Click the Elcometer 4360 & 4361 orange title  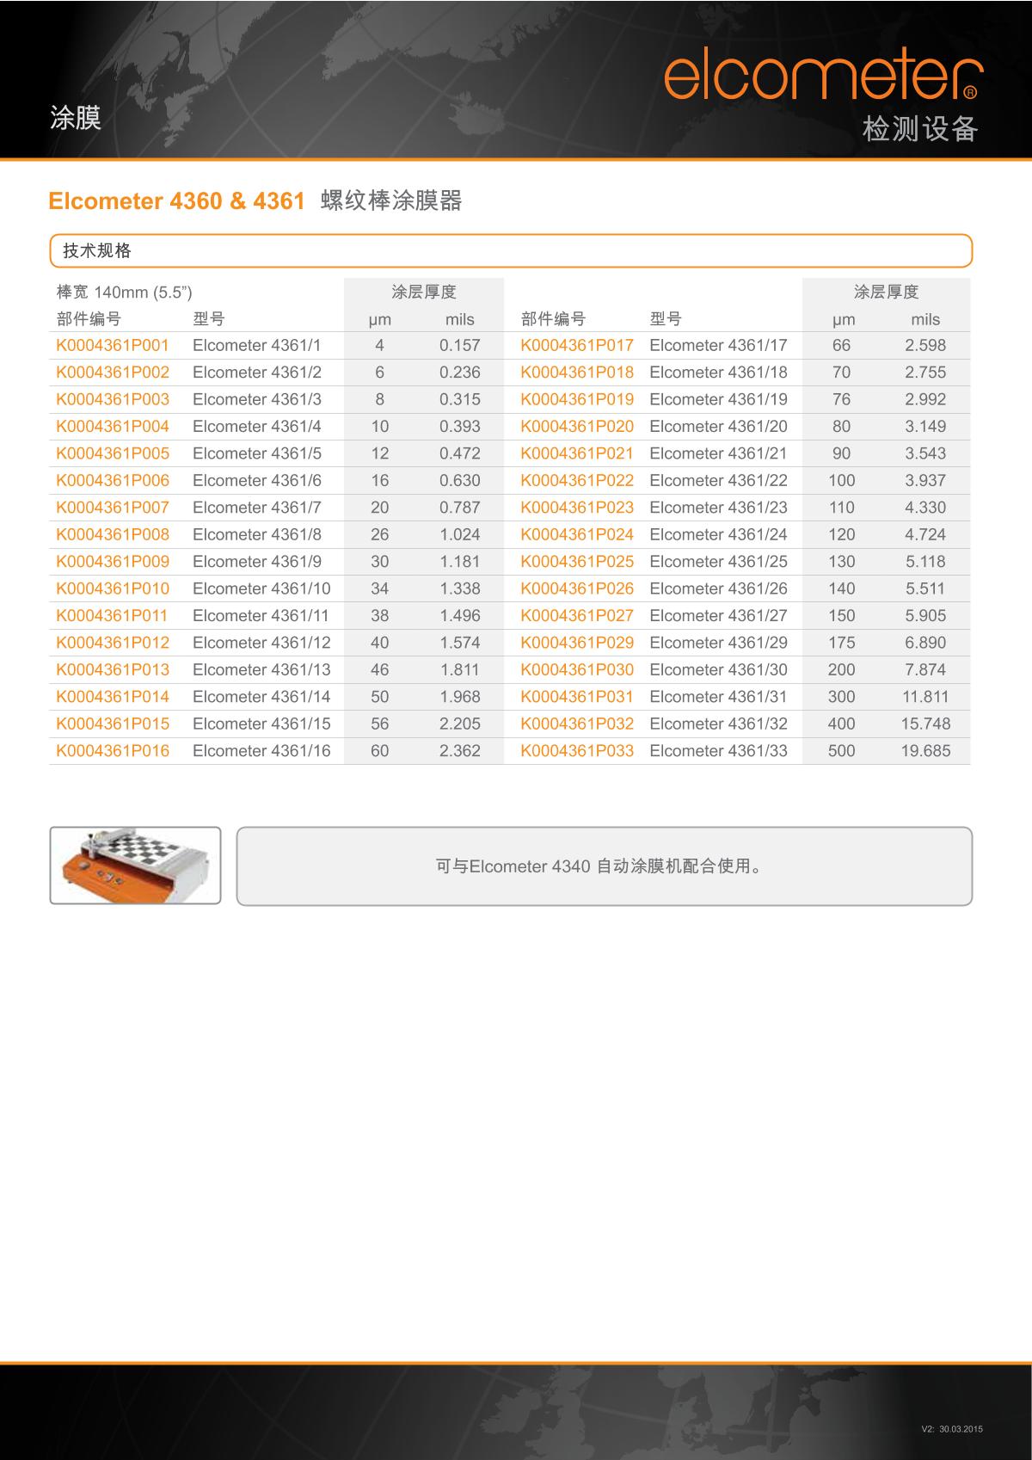[177, 201]
